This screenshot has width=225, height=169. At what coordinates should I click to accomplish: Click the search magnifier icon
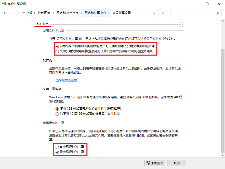click(x=218, y=13)
